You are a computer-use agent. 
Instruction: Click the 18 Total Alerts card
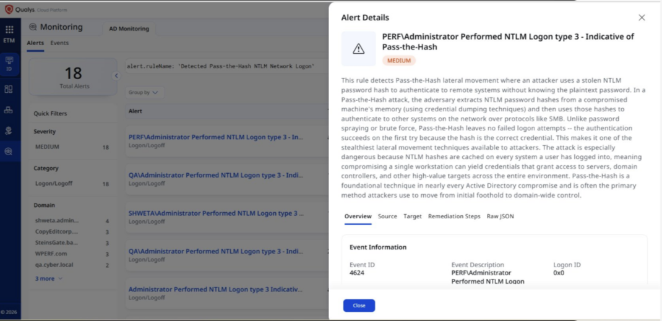[x=73, y=77]
